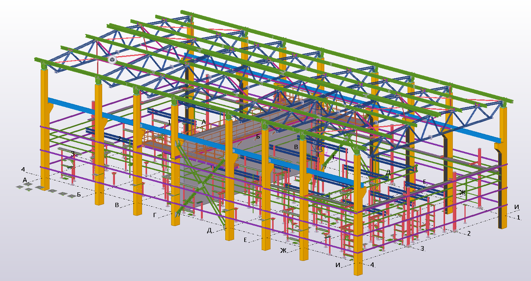Select grid label Д at the front column base
The image size is (531, 281).
(209, 231)
